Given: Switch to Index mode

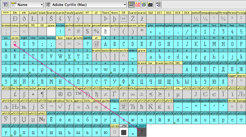Looking at the screenshot, I should point(144,5).
